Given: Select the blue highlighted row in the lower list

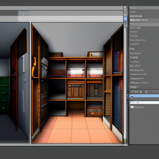Looking at the screenshot, I should pyautogui.click(x=144, y=96).
